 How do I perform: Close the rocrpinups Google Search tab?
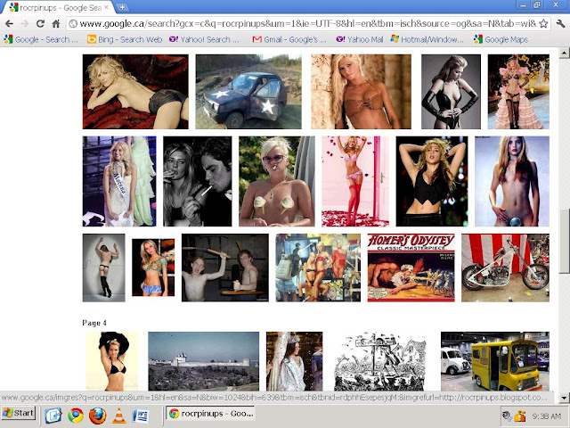click(107, 7)
